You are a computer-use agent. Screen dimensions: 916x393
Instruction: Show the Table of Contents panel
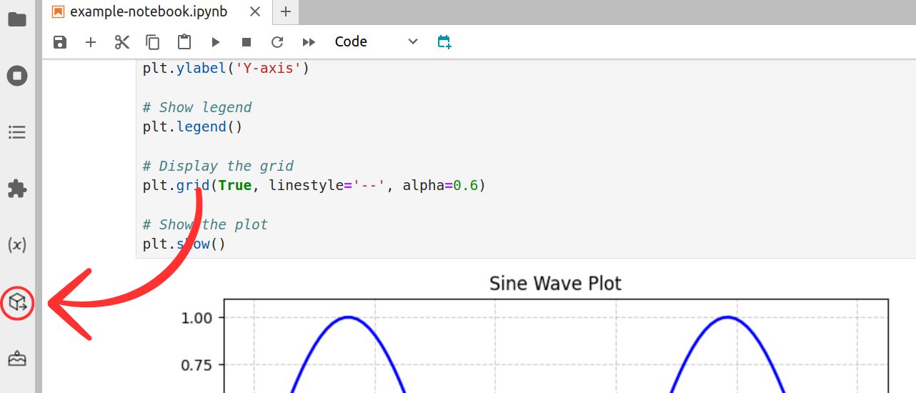click(17, 132)
